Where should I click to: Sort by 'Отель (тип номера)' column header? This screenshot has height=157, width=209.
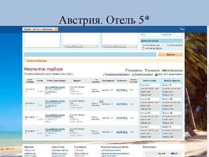pyautogui.click(x=56, y=81)
